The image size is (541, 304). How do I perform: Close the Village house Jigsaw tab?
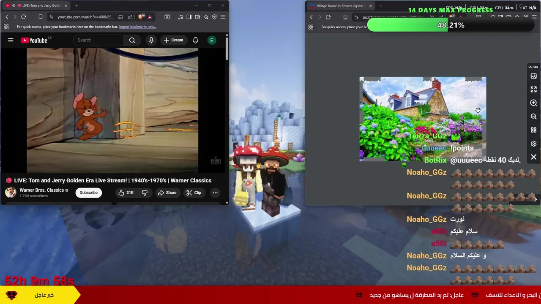[370, 6]
